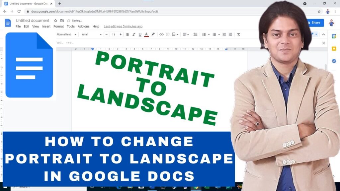
Task: Open the Edit menu
Action: [x=27, y=27]
